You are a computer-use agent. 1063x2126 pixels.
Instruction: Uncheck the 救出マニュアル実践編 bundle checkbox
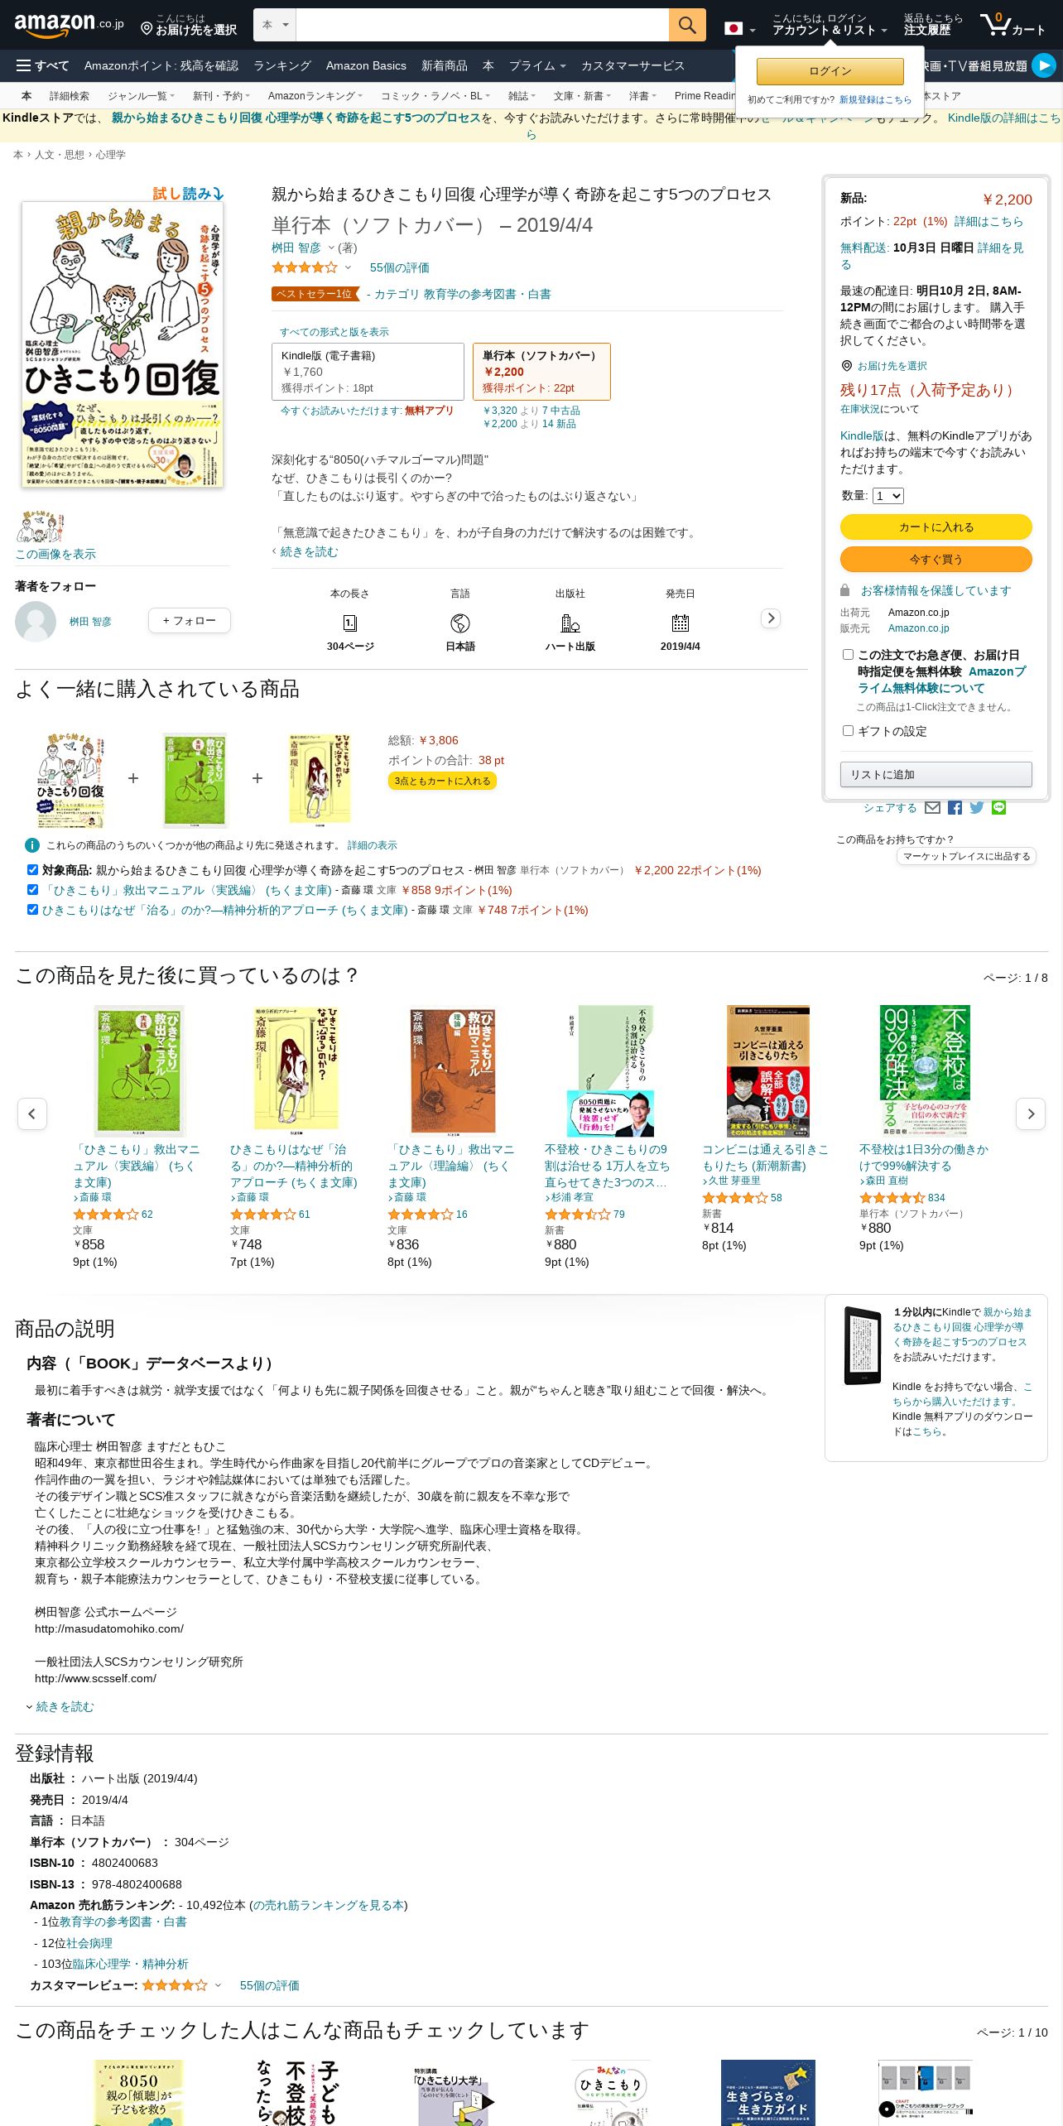32,889
